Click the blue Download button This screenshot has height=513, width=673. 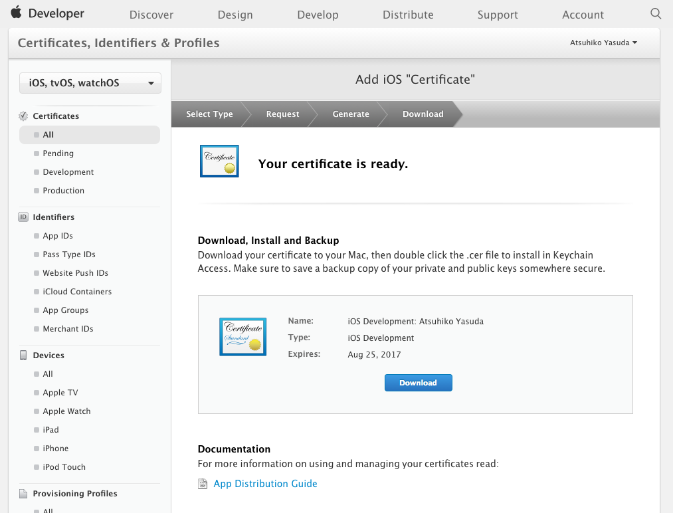[419, 383]
